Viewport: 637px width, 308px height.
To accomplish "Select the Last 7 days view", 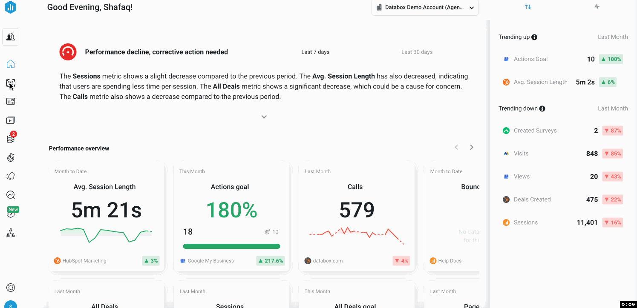I will point(315,51).
